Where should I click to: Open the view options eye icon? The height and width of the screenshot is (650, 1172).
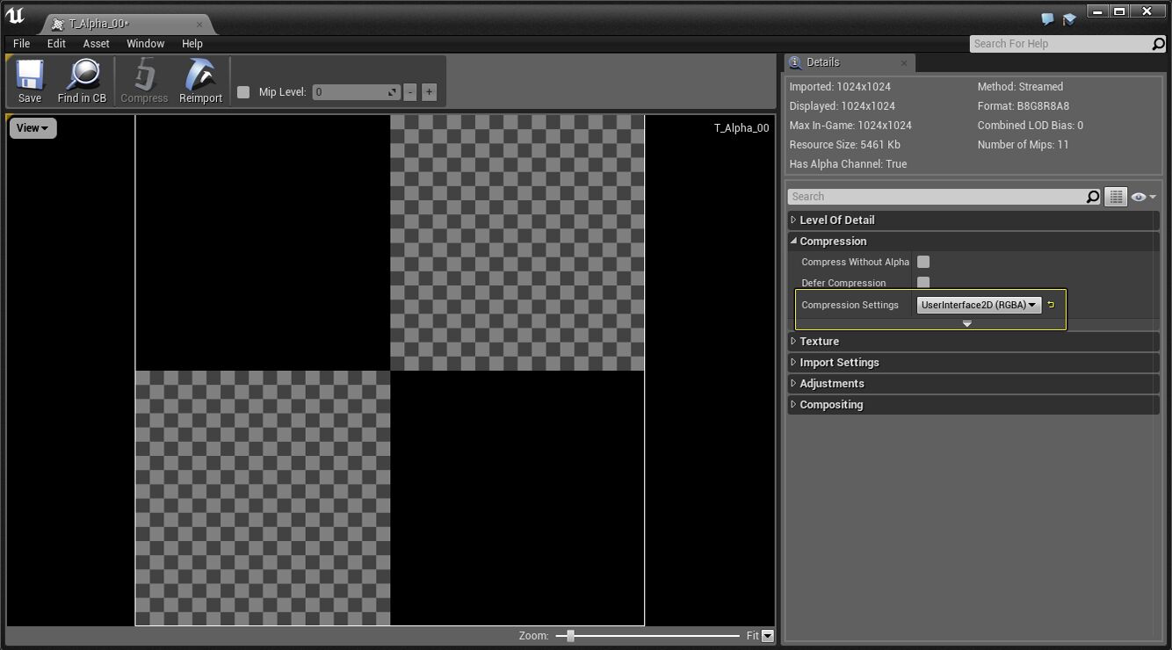1139,196
